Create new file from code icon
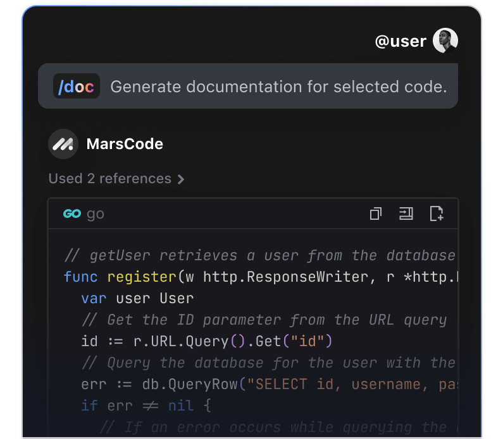 pos(437,213)
